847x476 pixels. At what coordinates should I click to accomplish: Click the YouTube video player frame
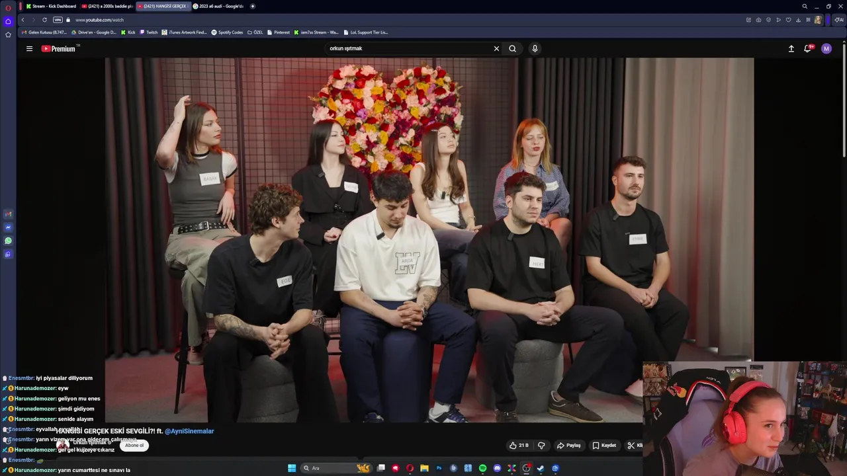pos(429,240)
